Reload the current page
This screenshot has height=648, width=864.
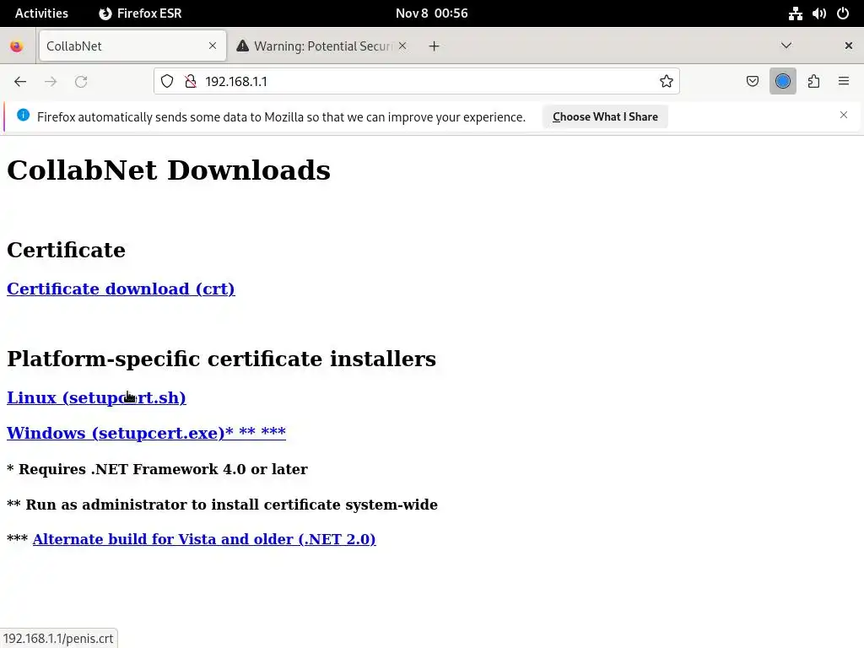81,82
